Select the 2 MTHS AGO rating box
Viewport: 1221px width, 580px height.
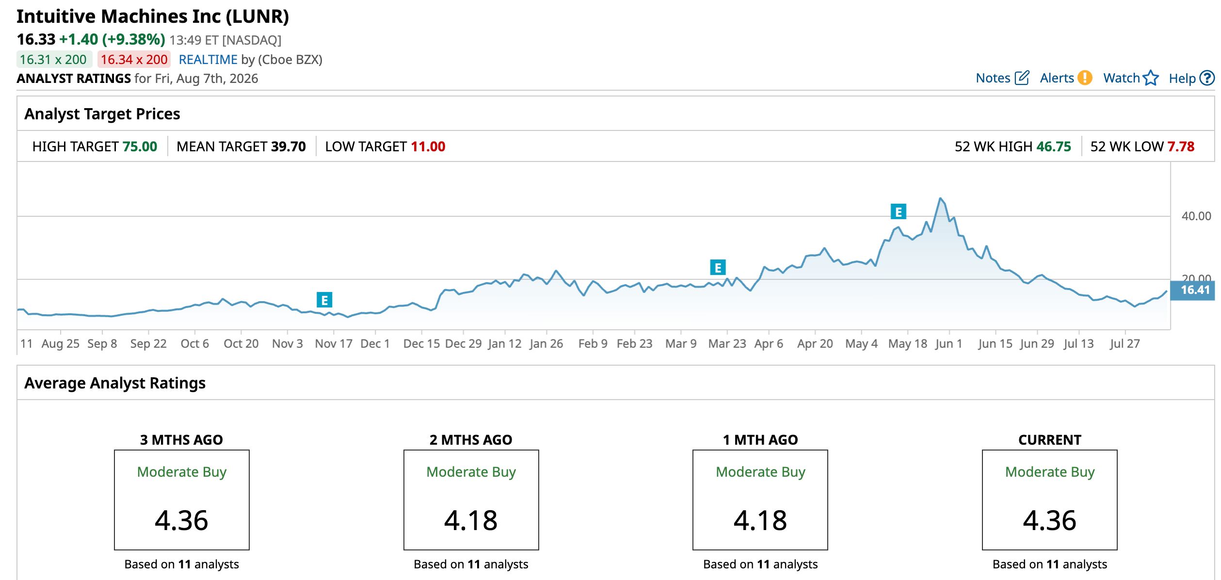pos(471,500)
